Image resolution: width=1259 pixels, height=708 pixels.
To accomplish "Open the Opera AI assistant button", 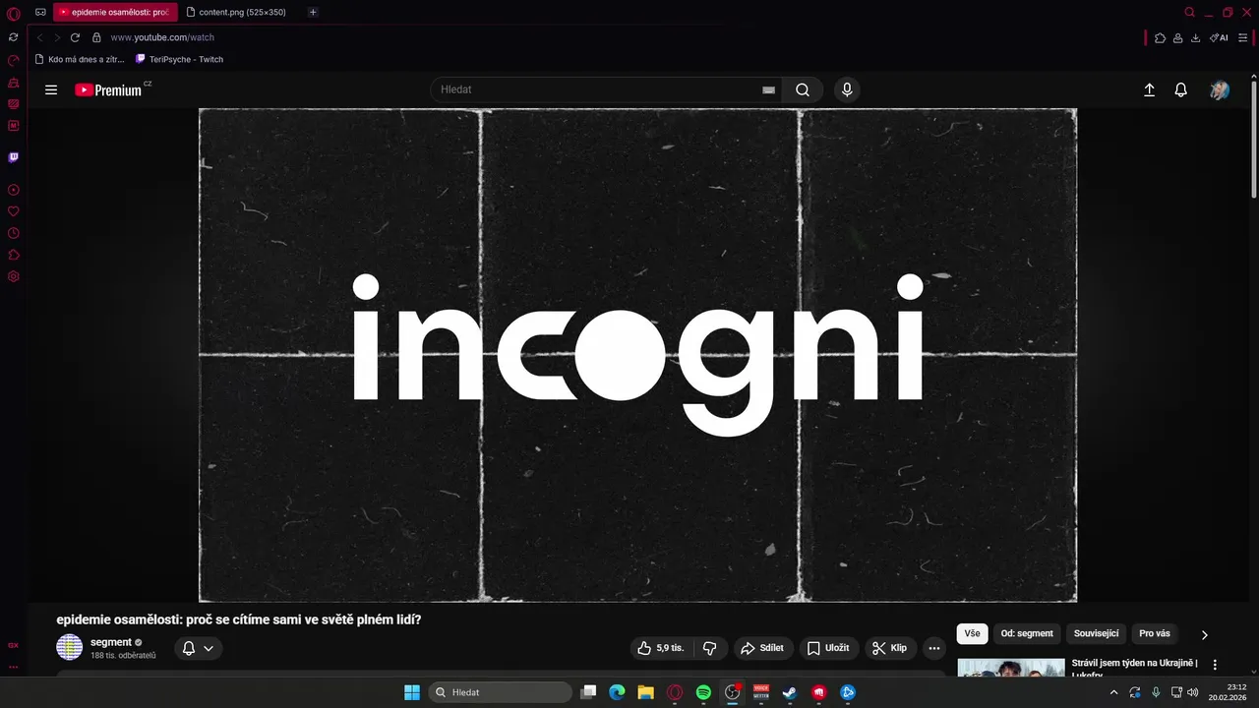I will coord(1219,37).
